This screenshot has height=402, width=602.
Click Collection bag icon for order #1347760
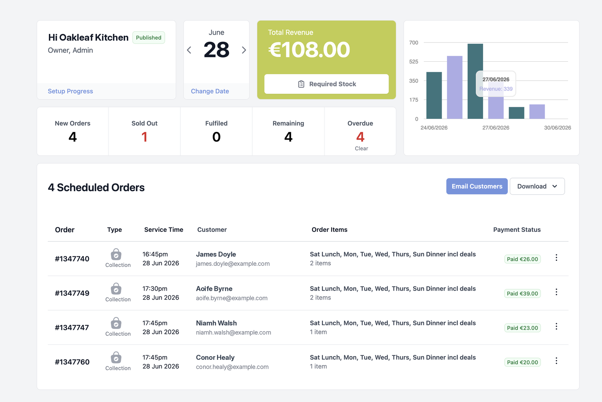[116, 358]
